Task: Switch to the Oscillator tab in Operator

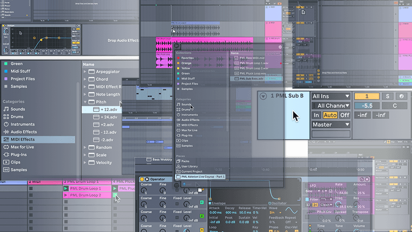Action: point(277,203)
